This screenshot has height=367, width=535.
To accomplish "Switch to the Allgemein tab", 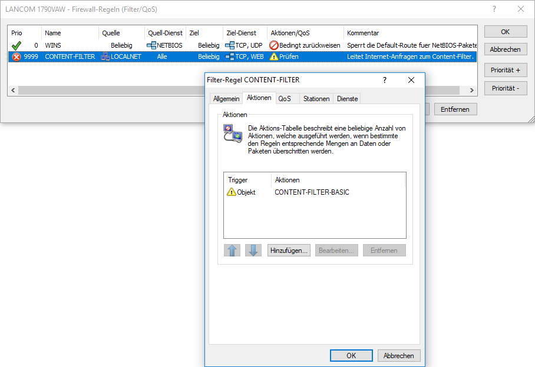I will [226, 99].
